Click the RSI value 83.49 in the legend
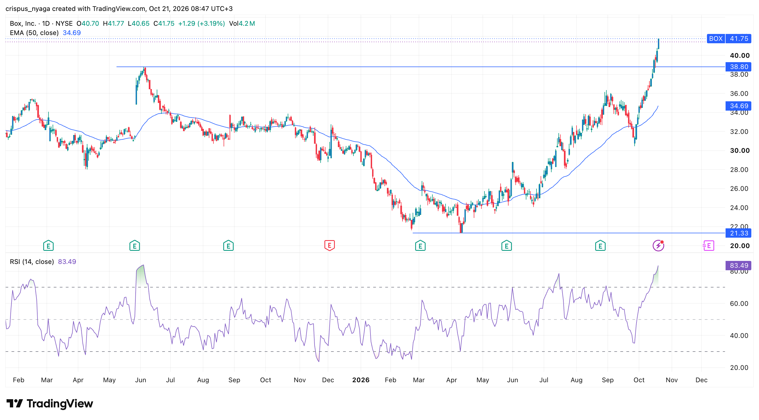The image size is (759, 420). coord(67,262)
